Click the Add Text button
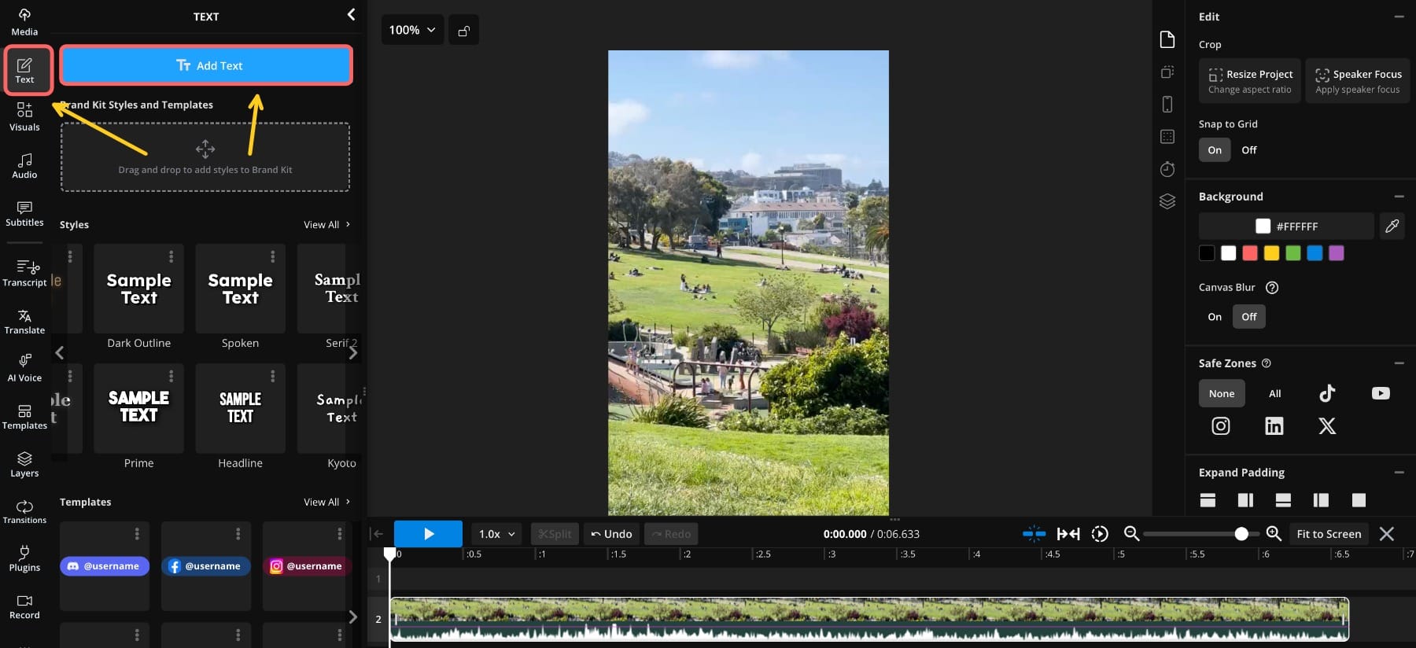The width and height of the screenshot is (1416, 648). click(x=206, y=65)
